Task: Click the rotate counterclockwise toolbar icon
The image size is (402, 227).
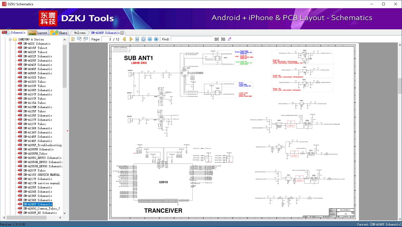Action: click(x=79, y=39)
